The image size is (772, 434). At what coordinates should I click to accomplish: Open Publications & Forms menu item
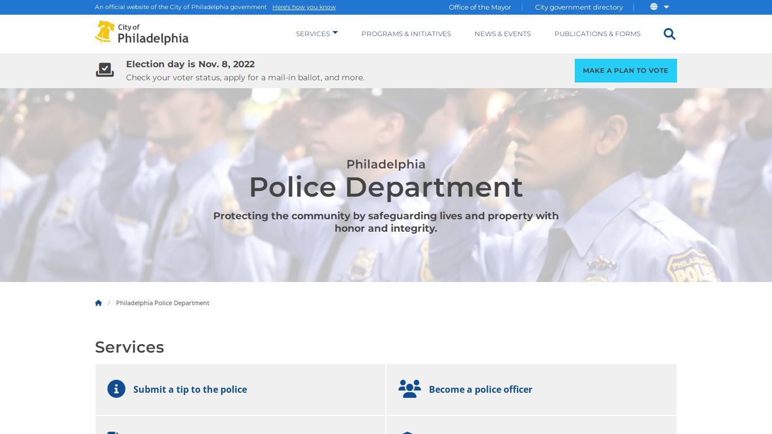click(x=597, y=34)
